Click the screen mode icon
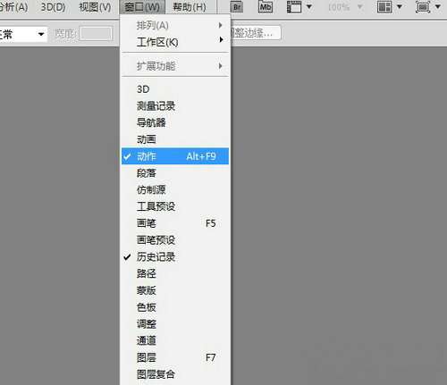The height and width of the screenshot is (385, 447). click(x=423, y=7)
